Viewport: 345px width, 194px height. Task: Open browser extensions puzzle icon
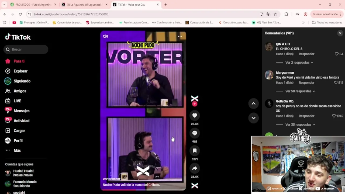coord(286,14)
